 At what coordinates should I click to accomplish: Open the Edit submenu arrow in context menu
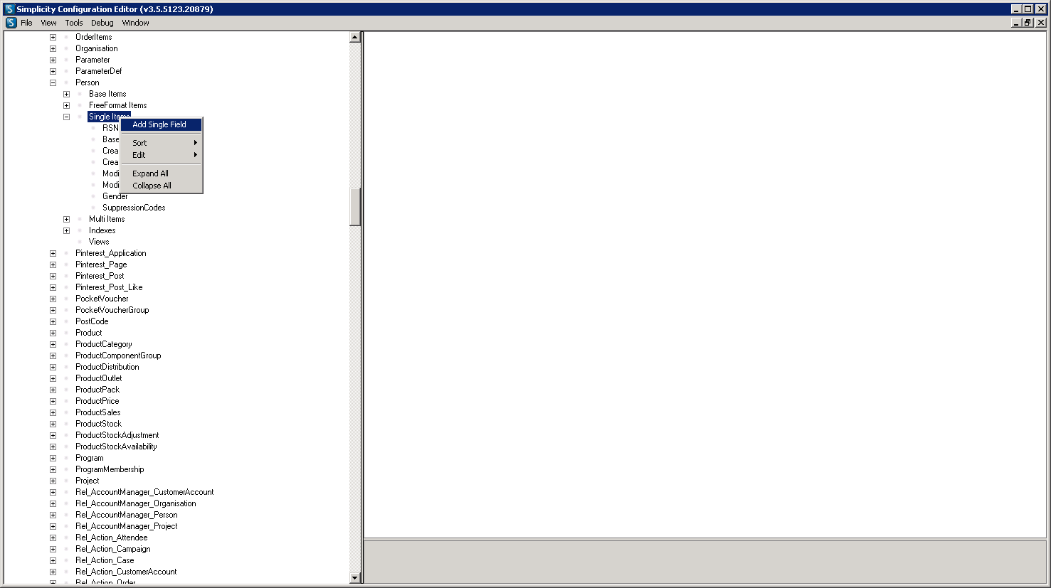pos(196,155)
